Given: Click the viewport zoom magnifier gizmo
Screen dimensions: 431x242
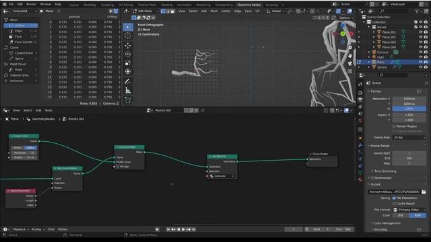Looking at the screenshot, I should click(350, 48).
